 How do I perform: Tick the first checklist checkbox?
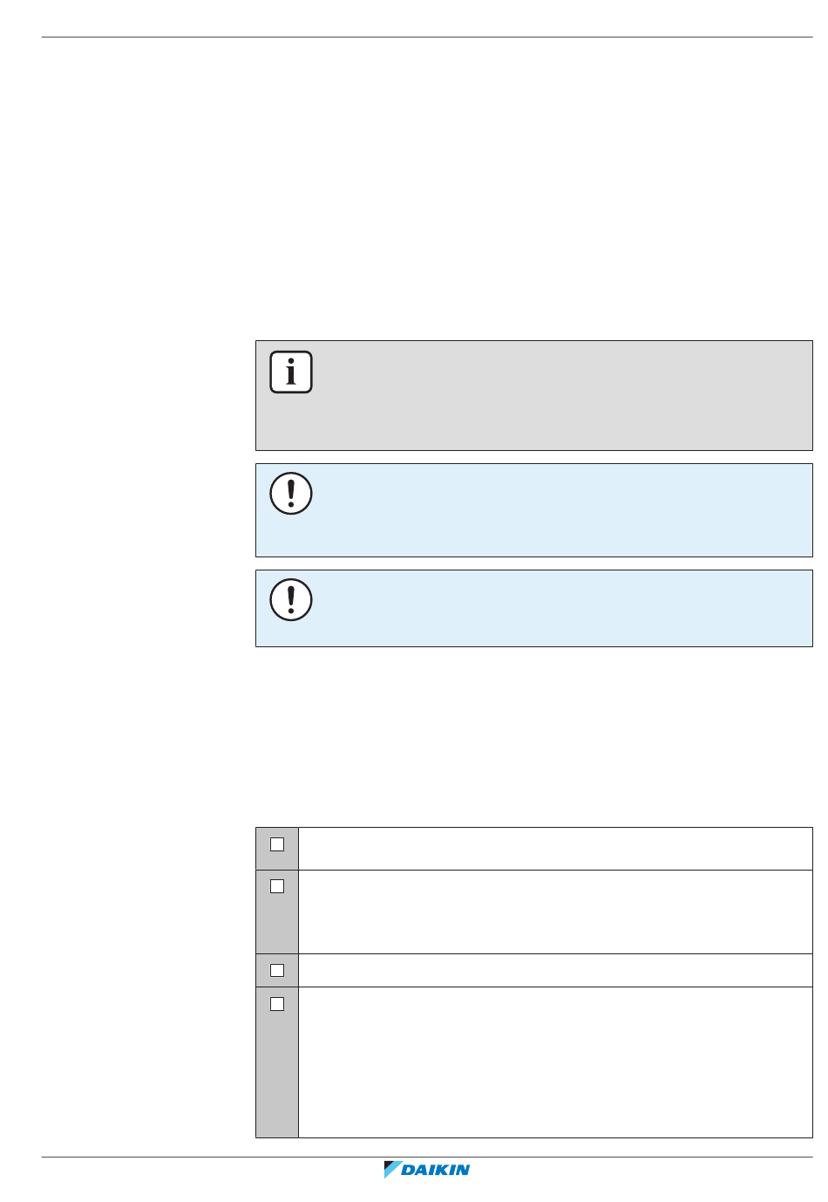[277, 844]
